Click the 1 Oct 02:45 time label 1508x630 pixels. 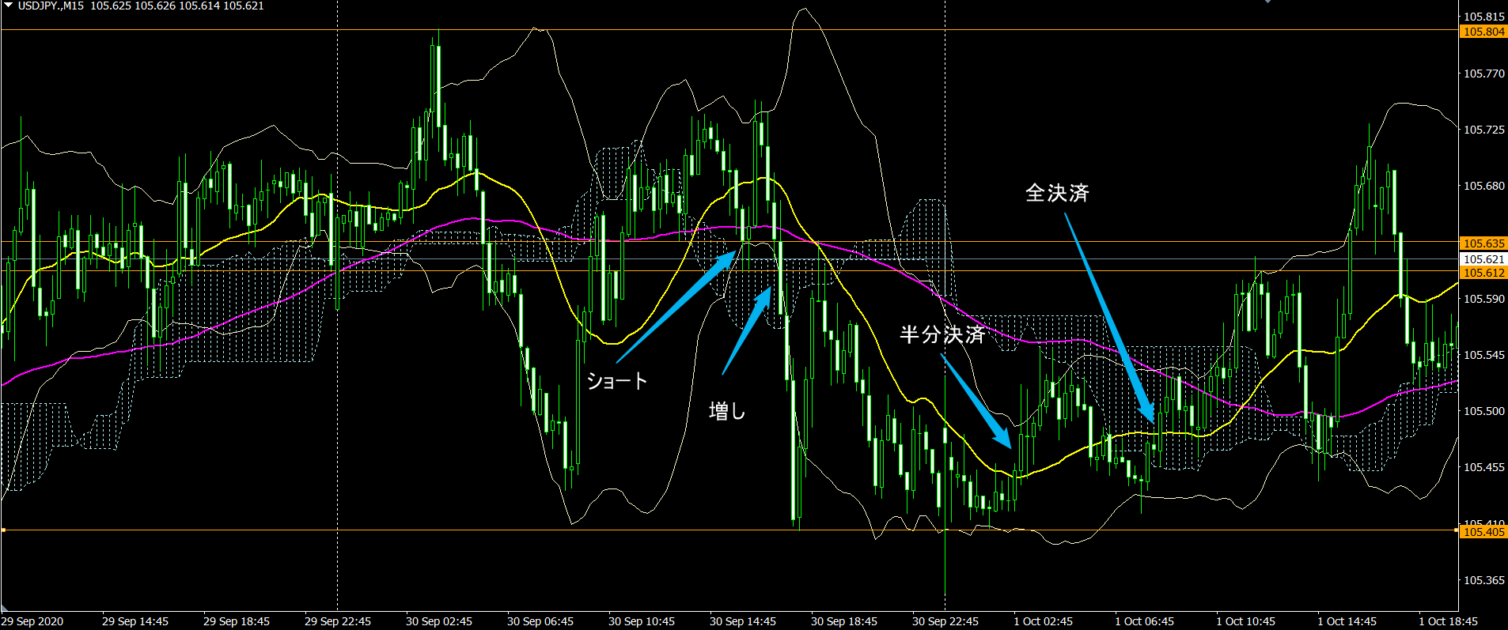(1044, 621)
